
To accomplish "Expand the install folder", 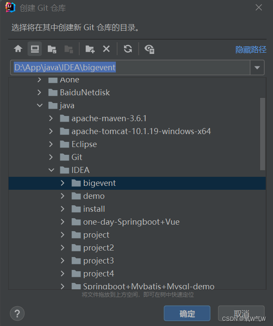I will pos(63,209).
